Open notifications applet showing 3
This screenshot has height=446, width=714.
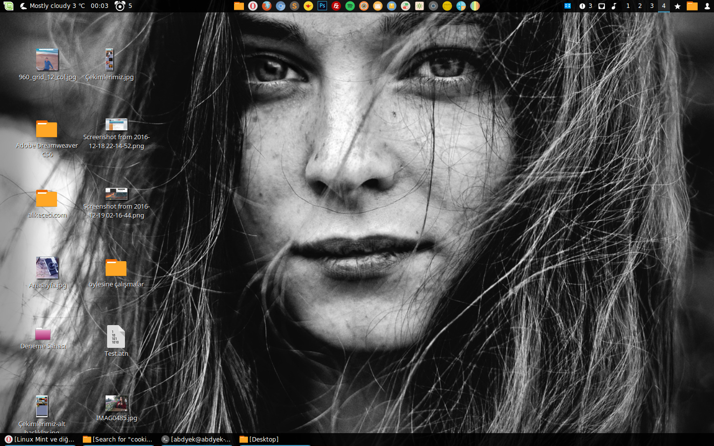(x=586, y=6)
